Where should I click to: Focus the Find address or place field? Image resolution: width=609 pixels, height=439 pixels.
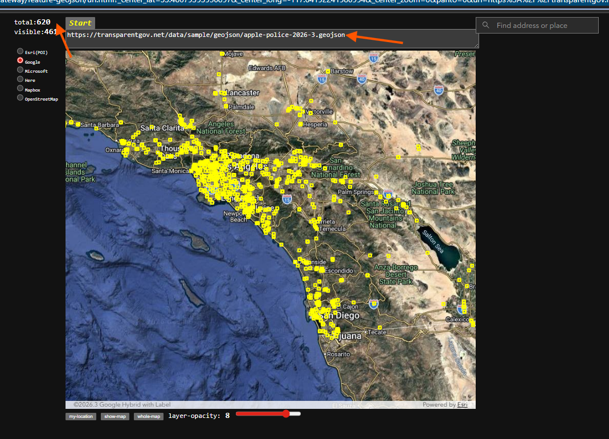pos(544,26)
